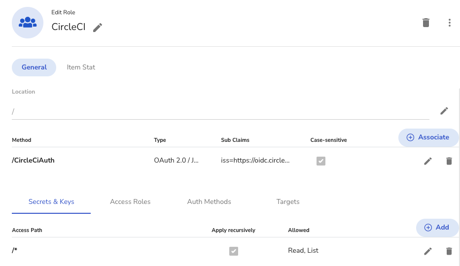
Task: Select the Secrets & Keys tab
Action: (51, 202)
